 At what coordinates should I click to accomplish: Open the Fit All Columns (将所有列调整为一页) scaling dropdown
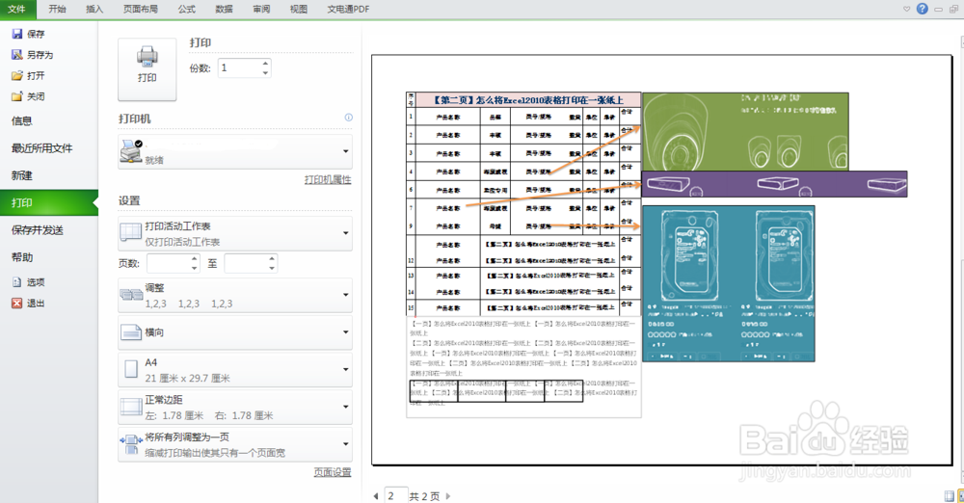click(x=235, y=444)
